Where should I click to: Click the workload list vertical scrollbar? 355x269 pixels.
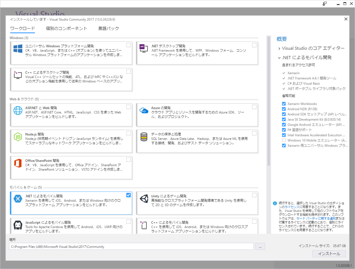point(269,101)
